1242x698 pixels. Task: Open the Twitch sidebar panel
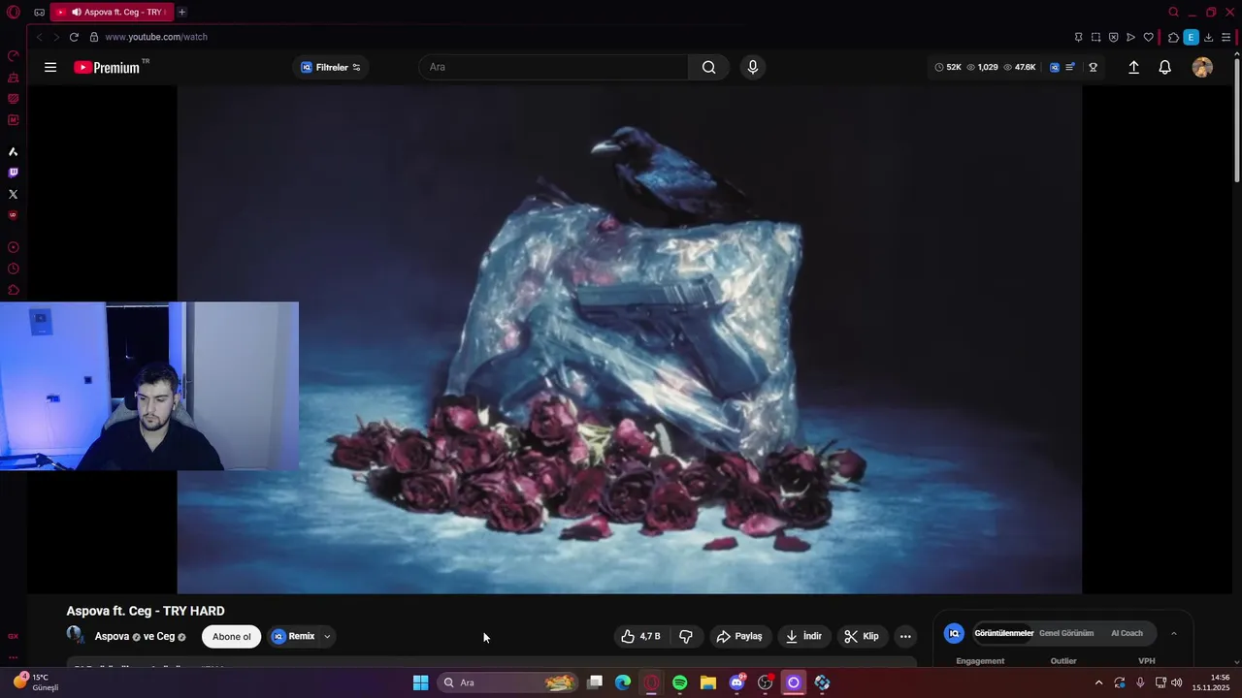(x=13, y=173)
